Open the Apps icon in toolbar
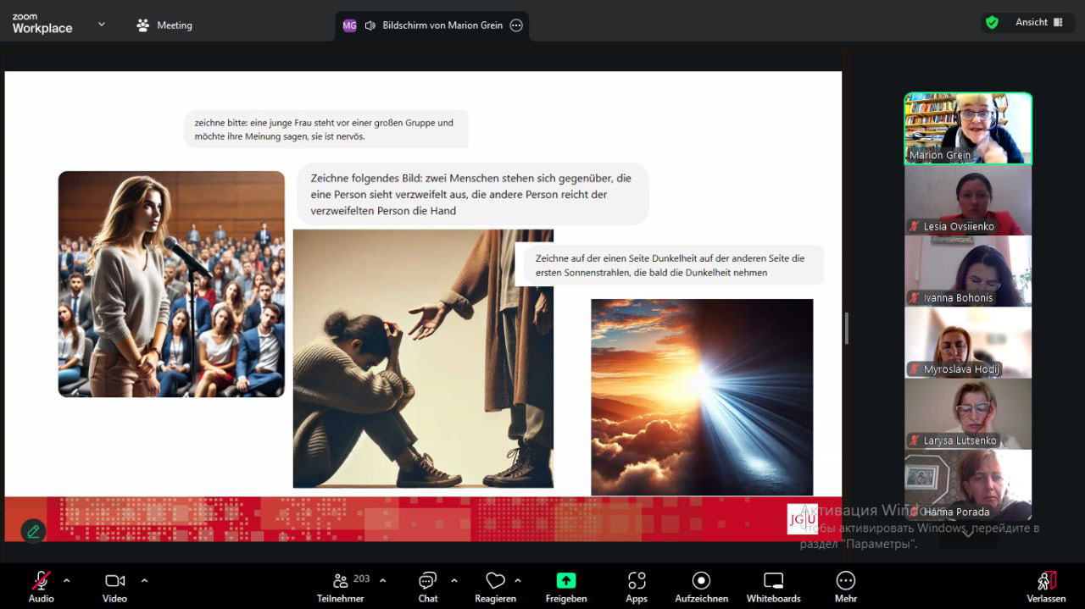 pyautogui.click(x=637, y=581)
